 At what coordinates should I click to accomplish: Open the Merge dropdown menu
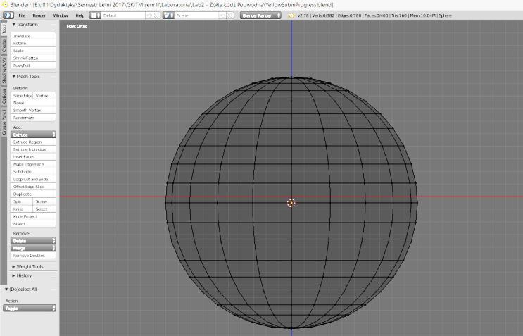[x=33, y=248]
